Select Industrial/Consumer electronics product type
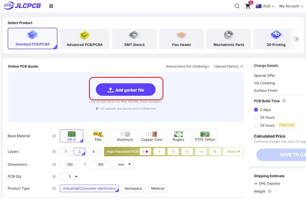Viewport: 306px width, 199px height. (x=89, y=188)
